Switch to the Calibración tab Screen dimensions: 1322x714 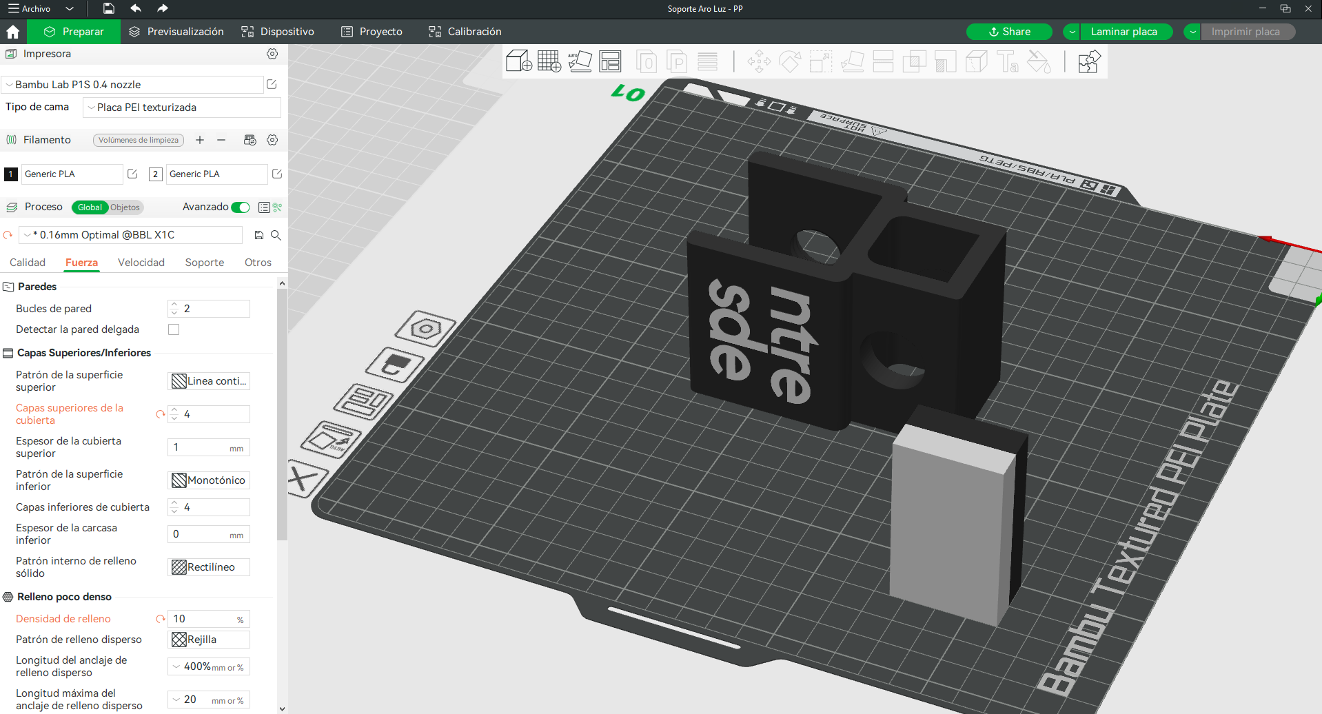point(465,32)
